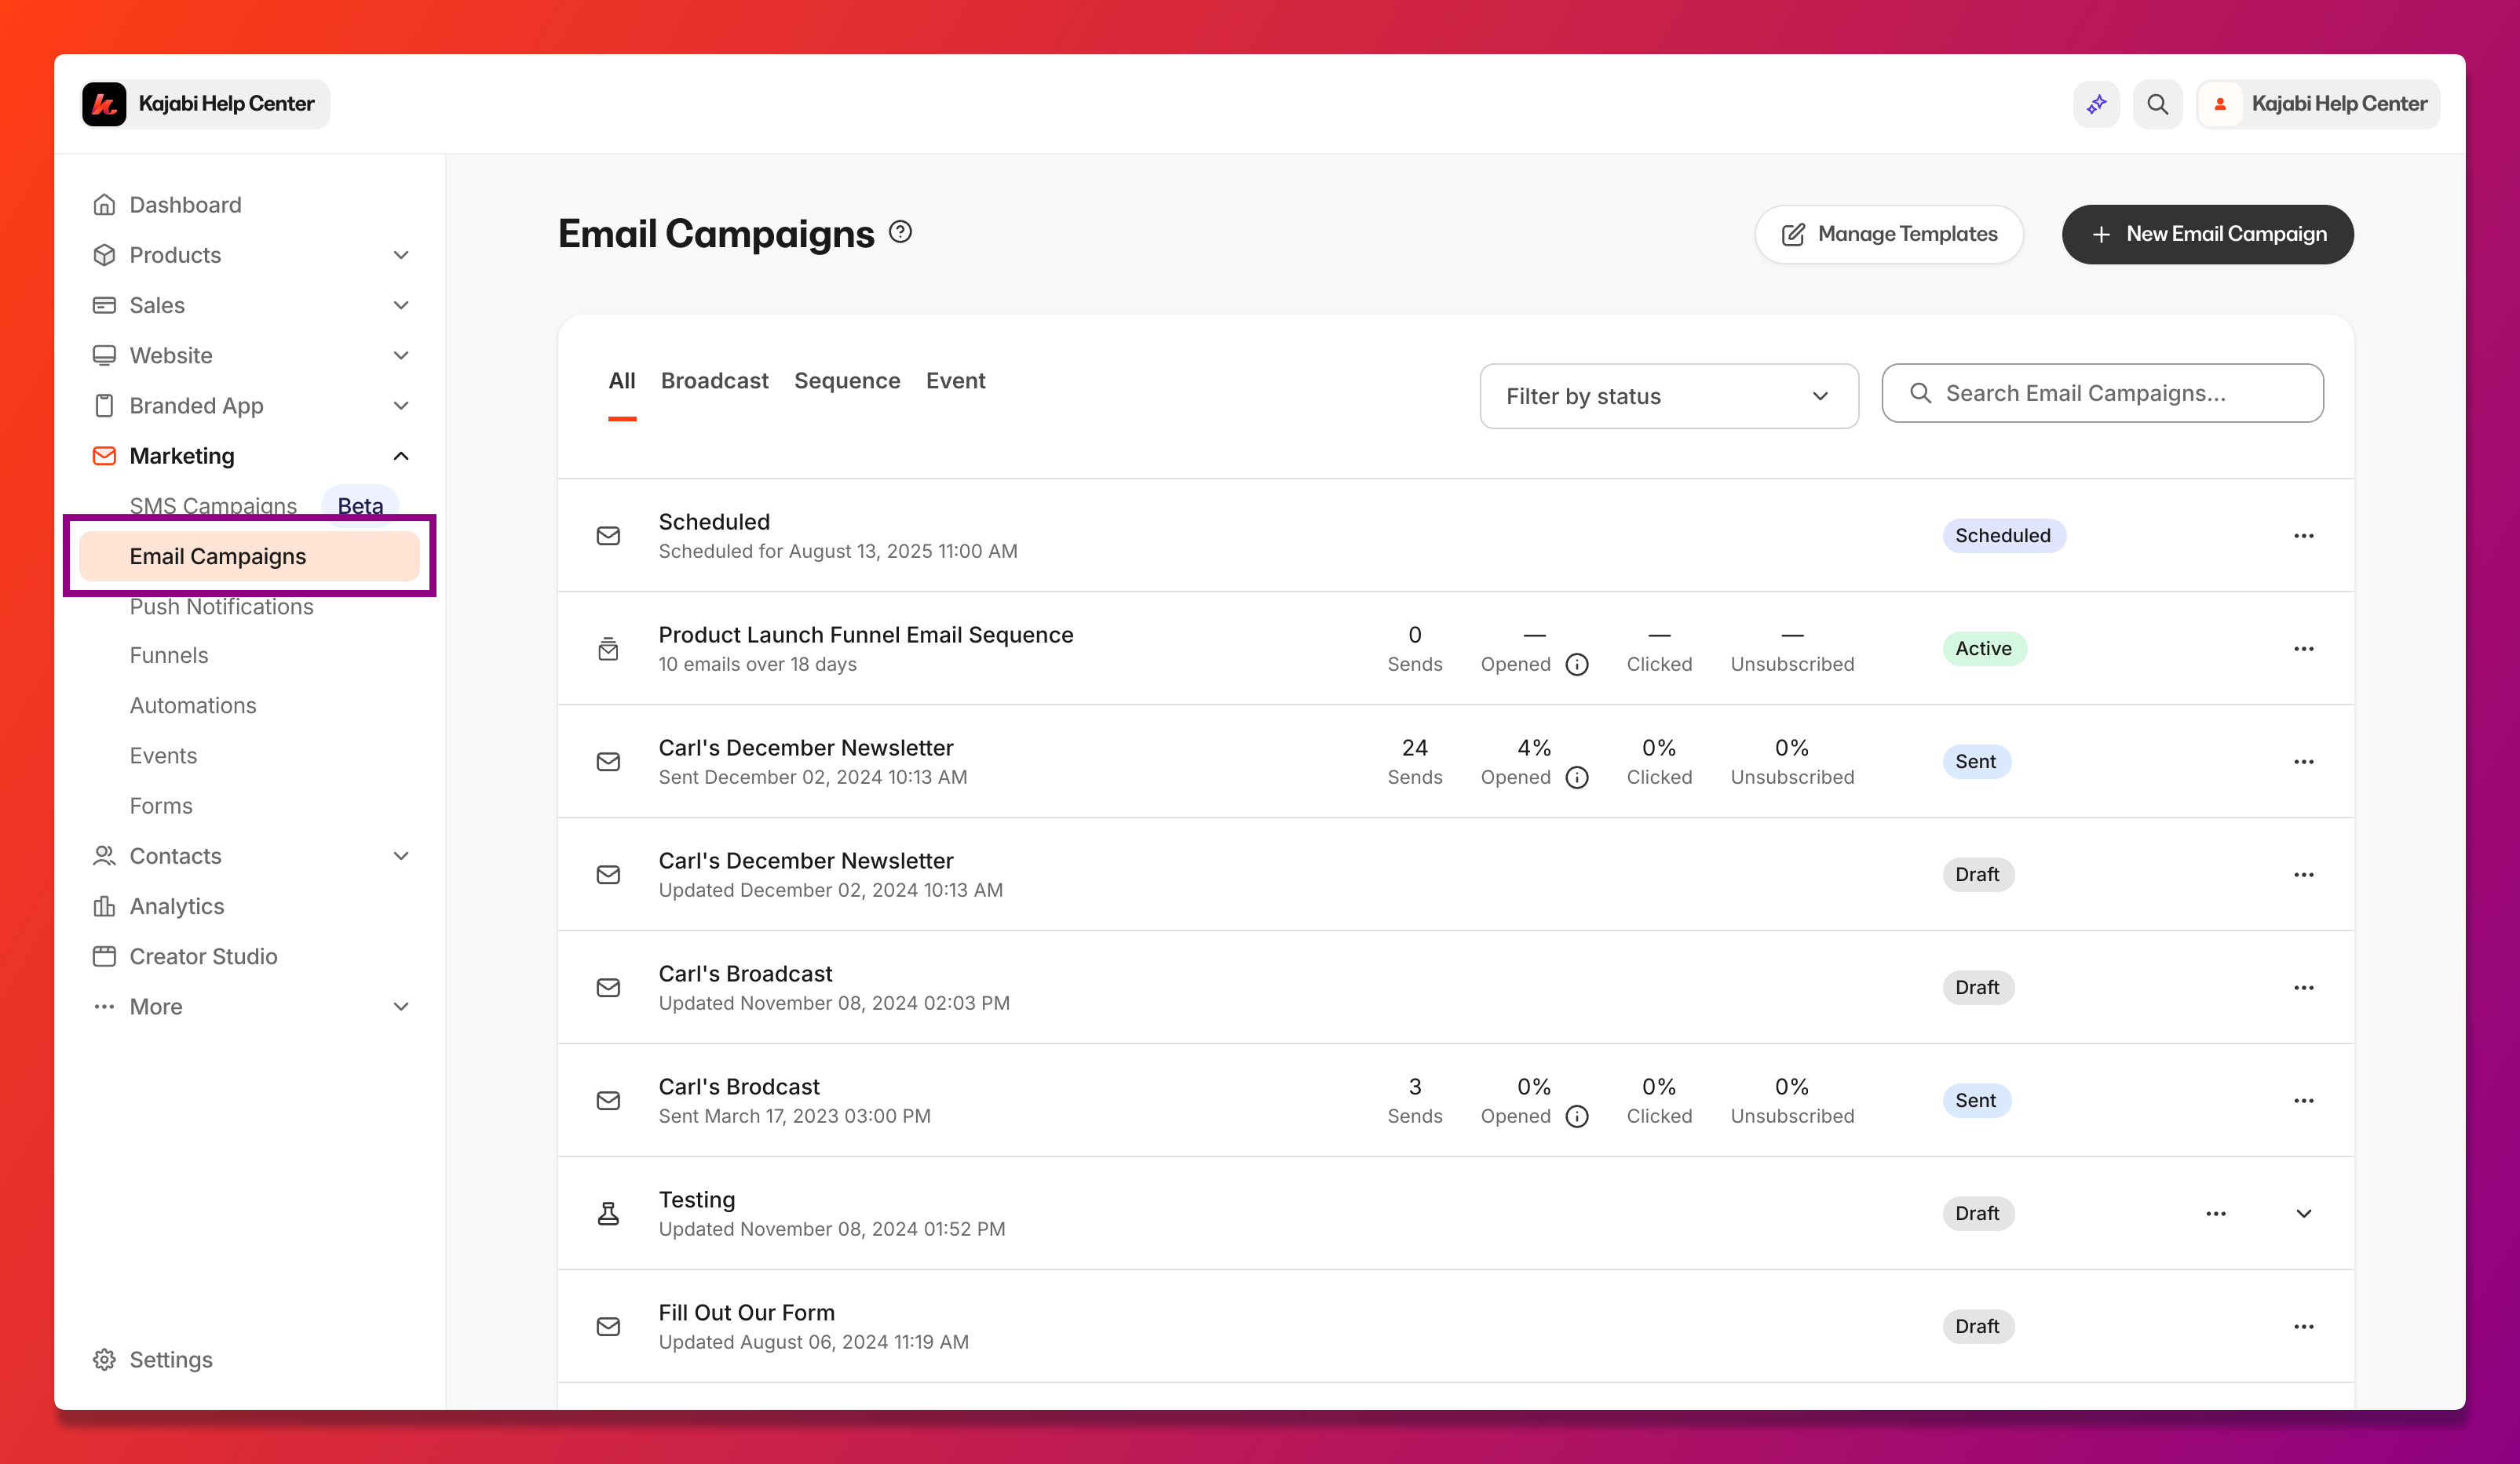Click the Creator Studio icon
This screenshot has width=2520, height=1464.
[104, 956]
